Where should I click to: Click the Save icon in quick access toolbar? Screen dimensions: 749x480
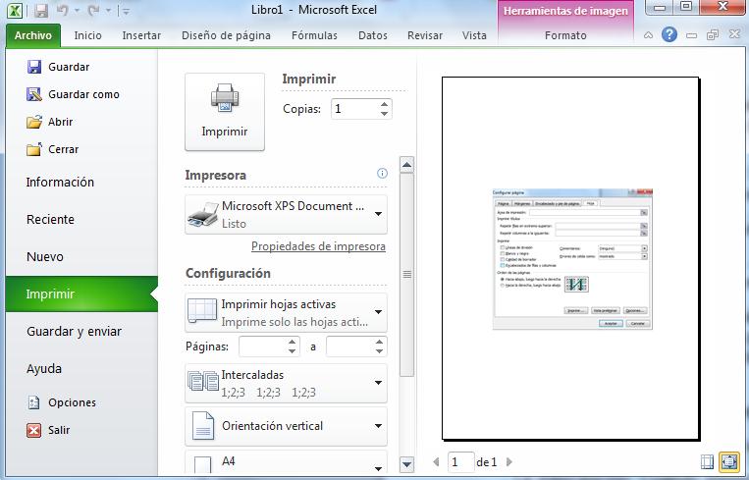41,11
